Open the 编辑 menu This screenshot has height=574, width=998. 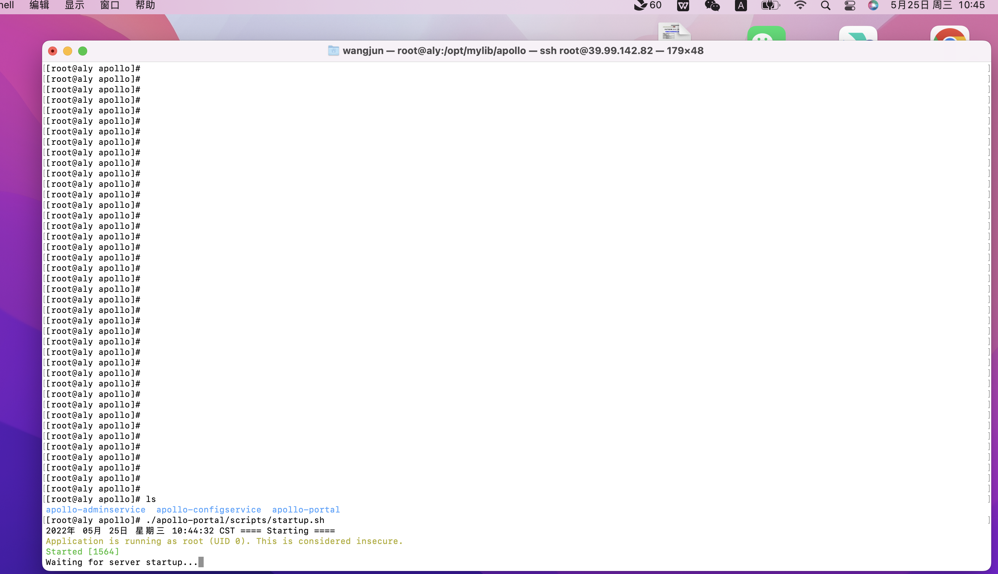click(x=39, y=6)
